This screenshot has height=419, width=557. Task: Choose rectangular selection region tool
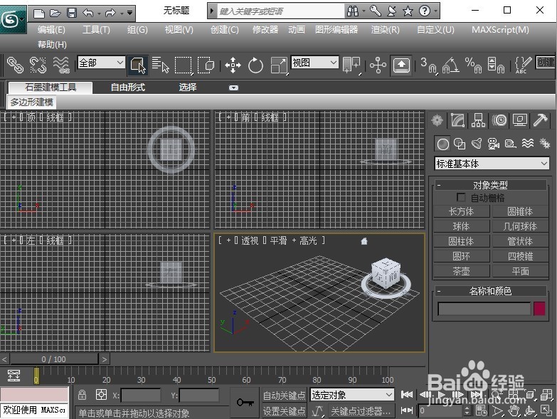pyautogui.click(x=184, y=65)
